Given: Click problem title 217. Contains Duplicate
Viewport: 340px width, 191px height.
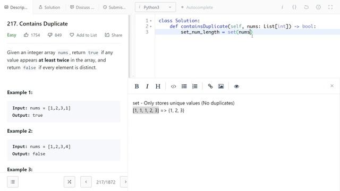Looking at the screenshot, I should point(37,23).
